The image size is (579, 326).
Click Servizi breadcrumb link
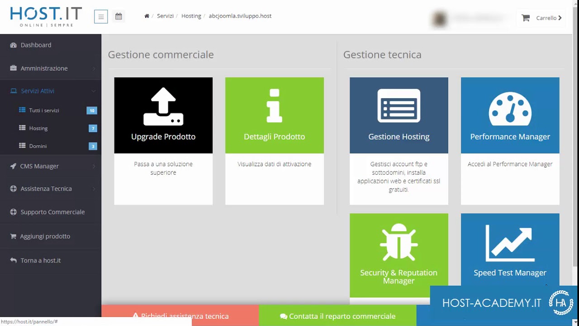pyautogui.click(x=165, y=16)
